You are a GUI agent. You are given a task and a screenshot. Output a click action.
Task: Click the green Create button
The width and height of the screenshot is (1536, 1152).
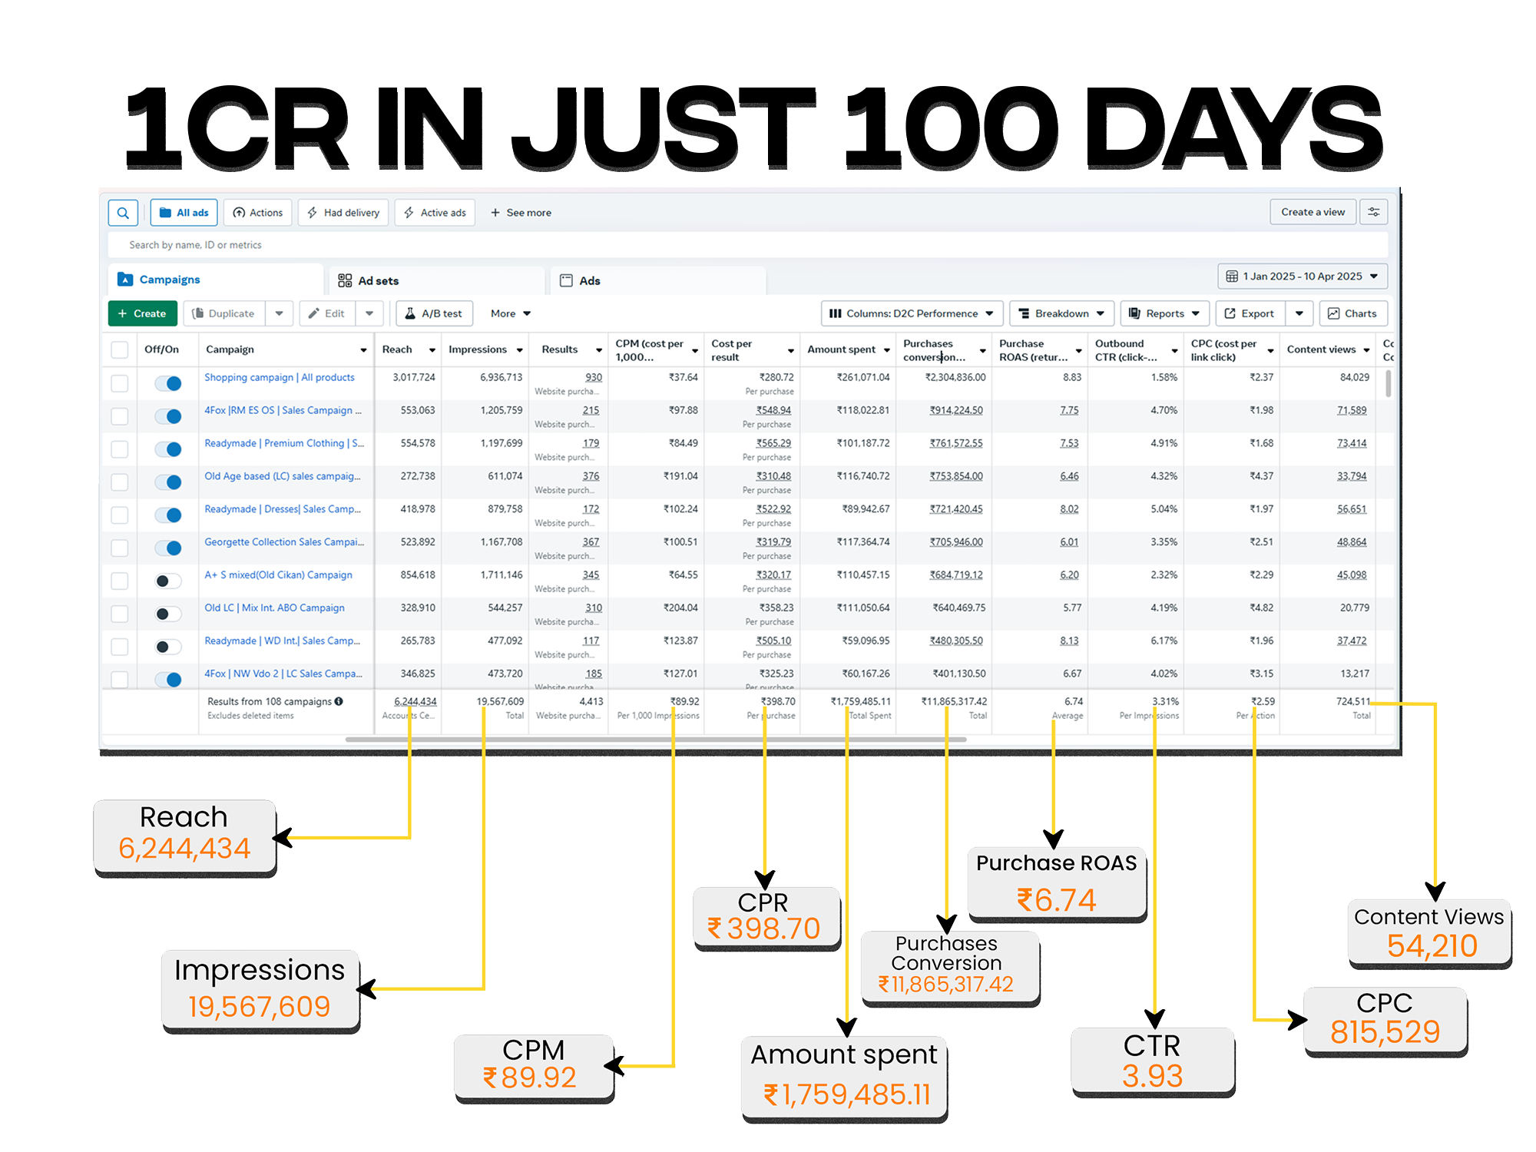coord(142,313)
